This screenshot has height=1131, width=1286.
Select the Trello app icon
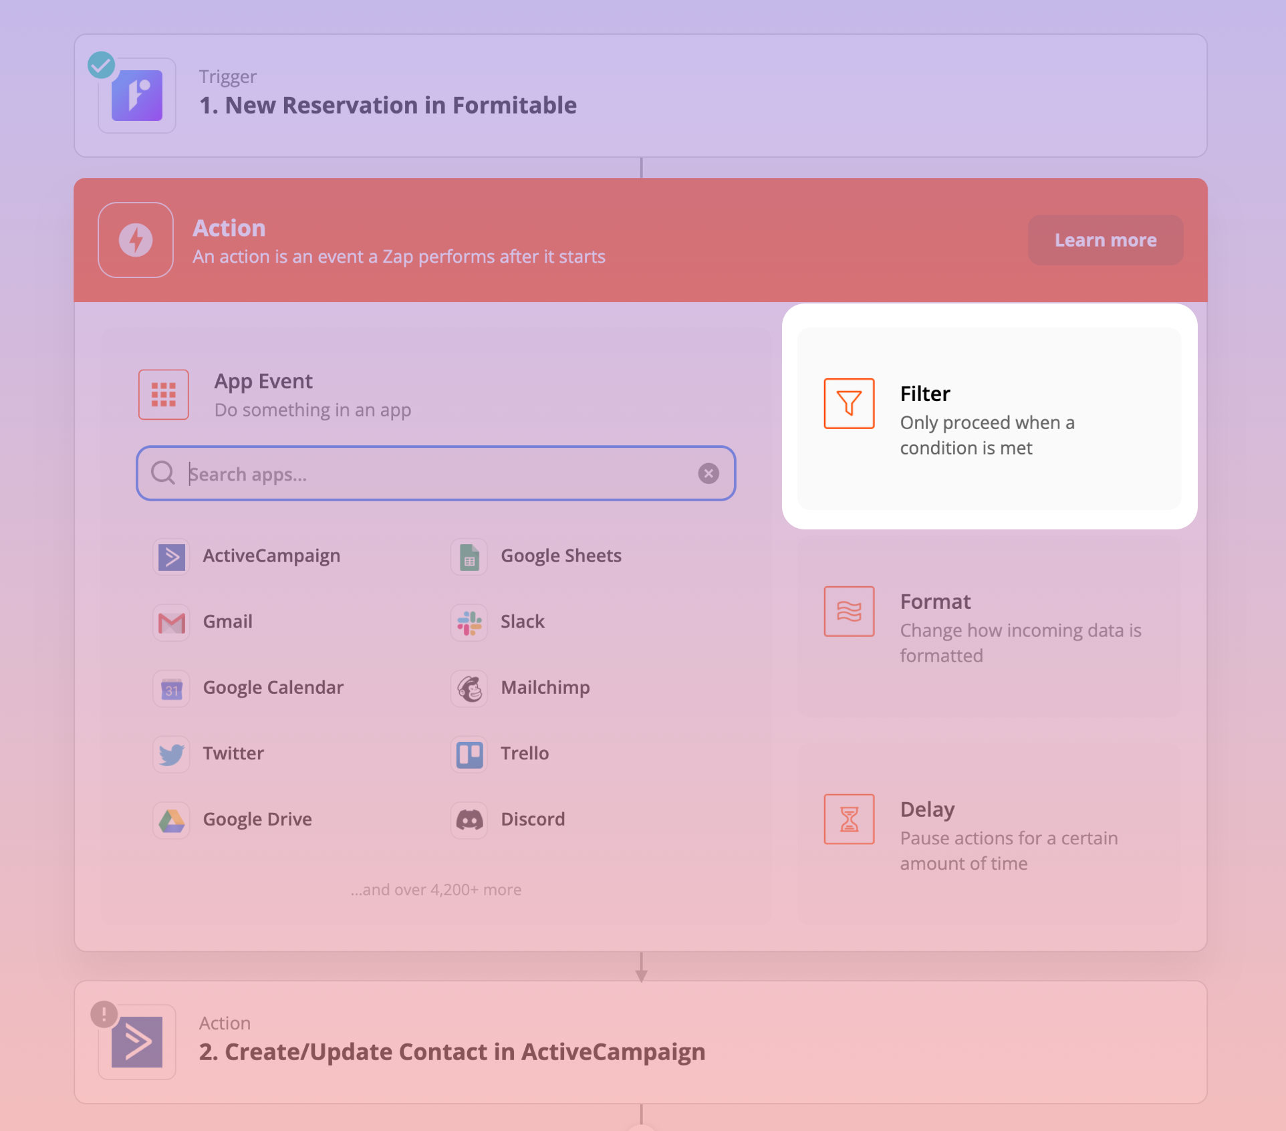469,754
